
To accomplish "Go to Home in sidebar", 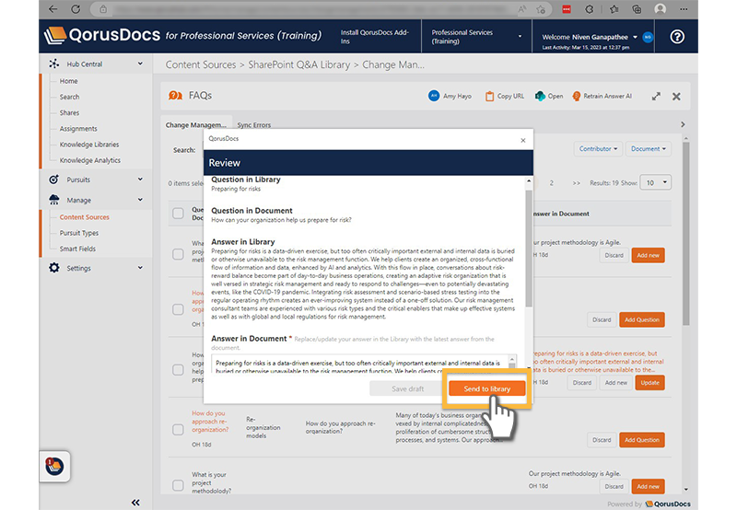I will [68, 81].
